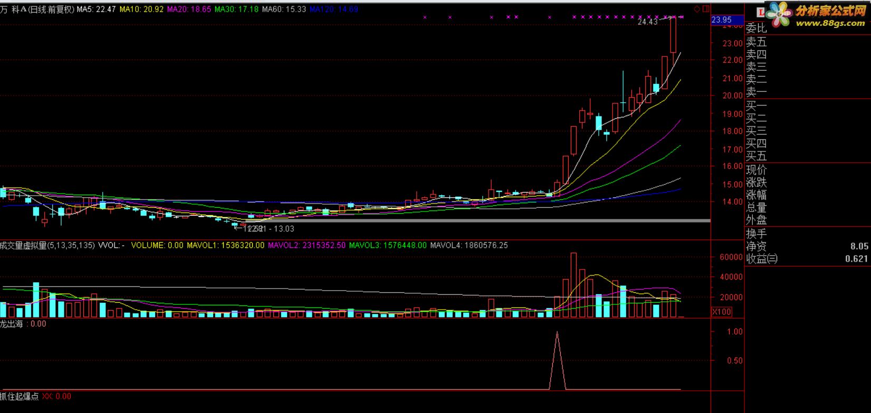The width and height of the screenshot is (871, 413).
Task: Click the magenta MA20: 18.65 label
Action: (189, 9)
